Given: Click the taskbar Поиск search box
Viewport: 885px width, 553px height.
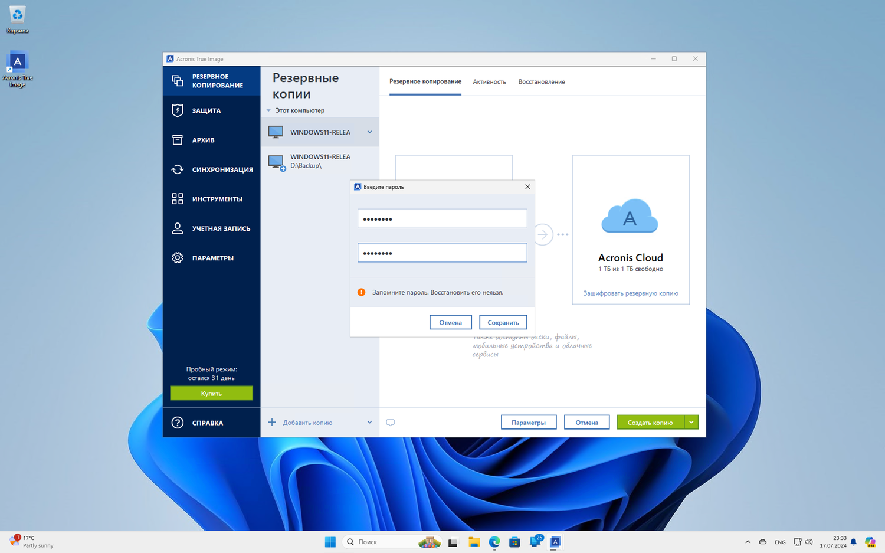Looking at the screenshot, I should [x=392, y=542].
